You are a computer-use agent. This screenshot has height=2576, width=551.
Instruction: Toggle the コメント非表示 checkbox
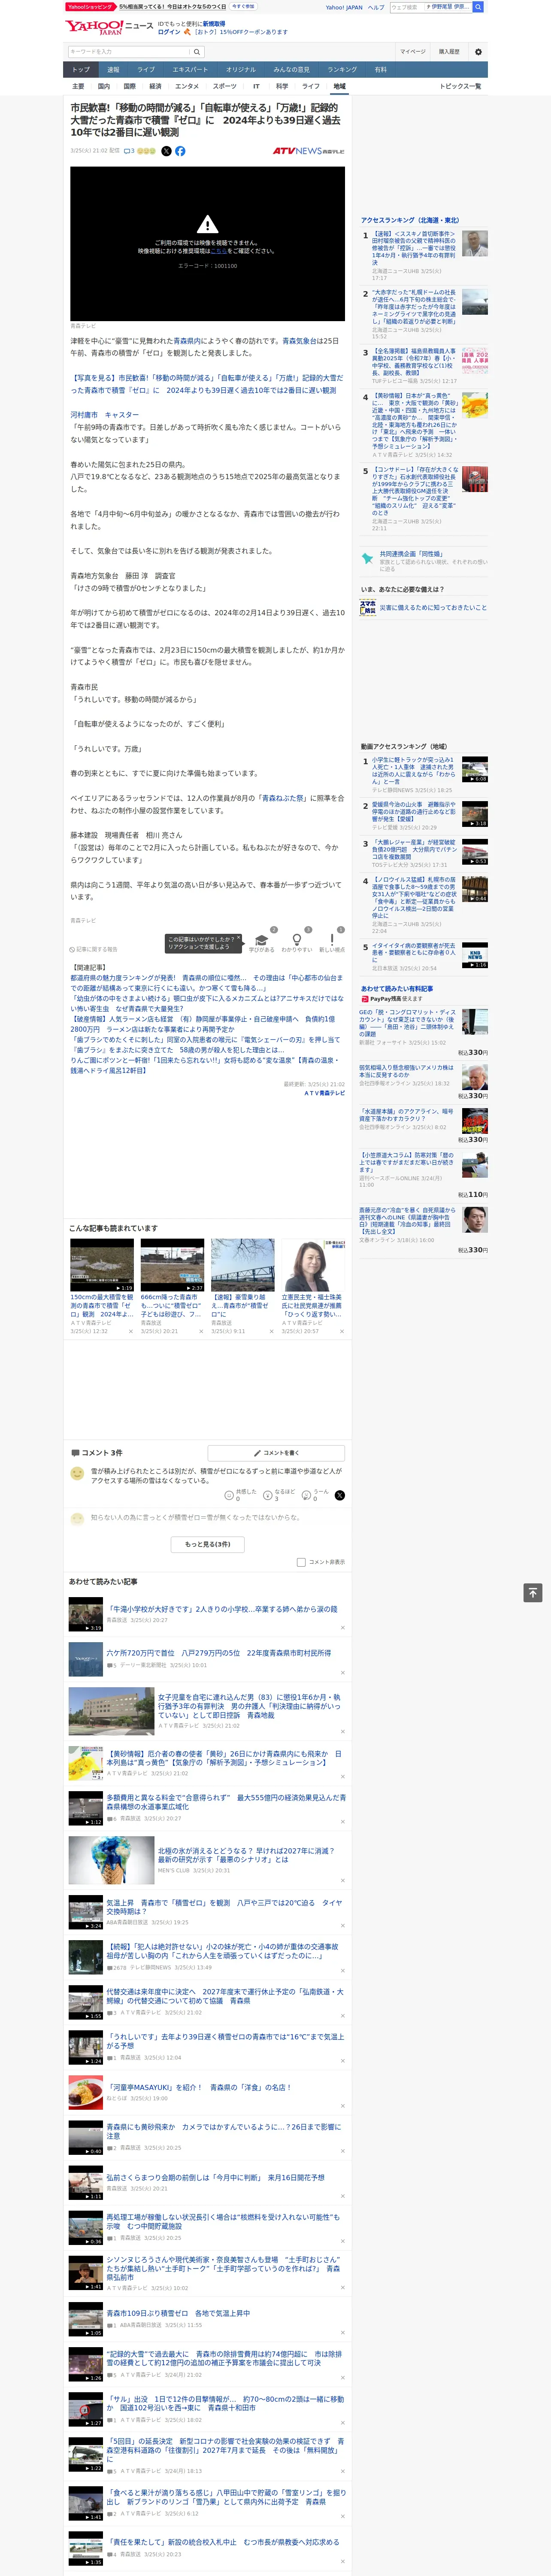(x=301, y=1561)
